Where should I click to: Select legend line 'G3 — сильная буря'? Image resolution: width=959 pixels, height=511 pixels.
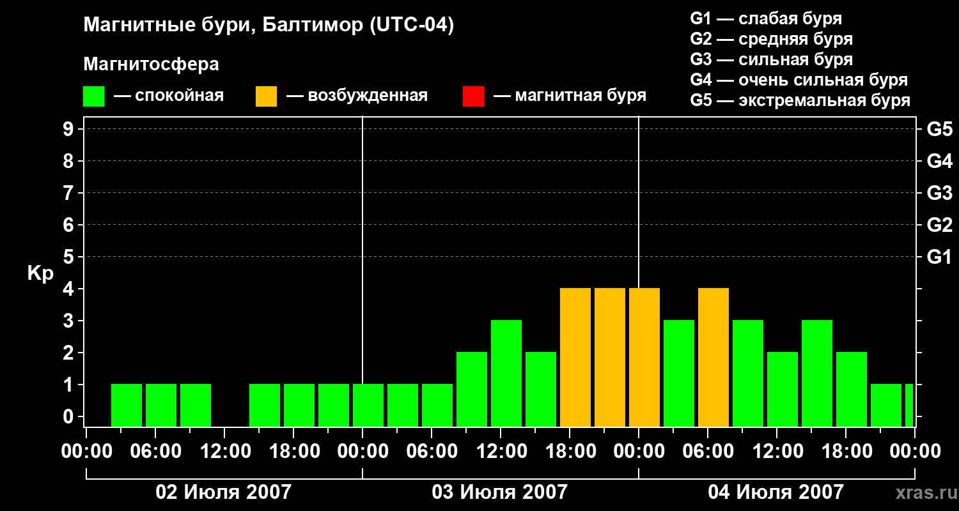[771, 59]
